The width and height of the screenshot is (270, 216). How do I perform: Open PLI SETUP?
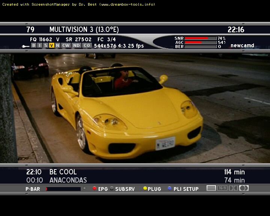click(186, 189)
